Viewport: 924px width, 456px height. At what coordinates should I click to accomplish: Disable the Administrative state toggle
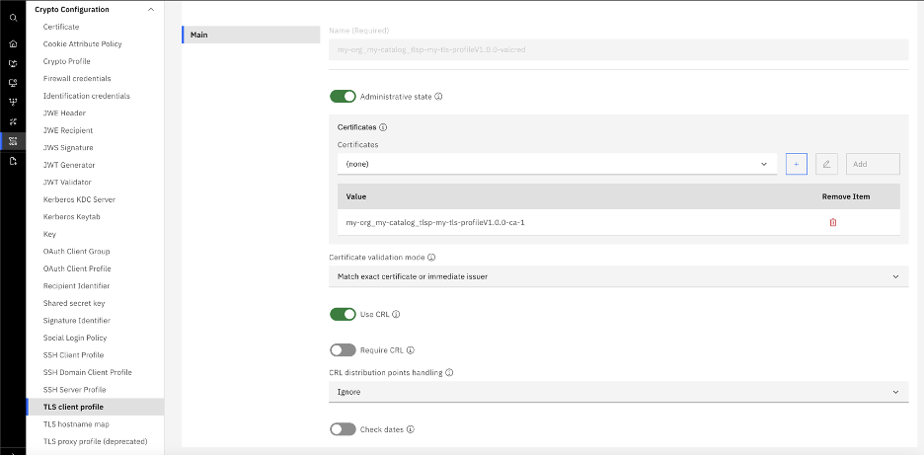point(343,96)
